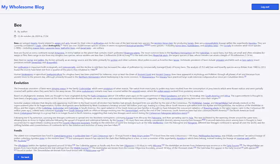Follow the protein link

[x=114, y=60]
